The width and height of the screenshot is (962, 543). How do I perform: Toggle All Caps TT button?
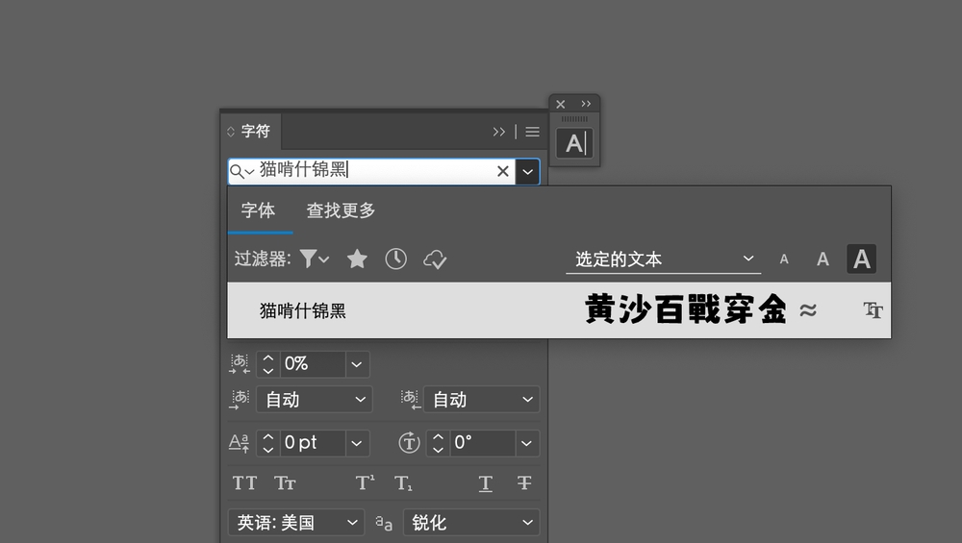pyautogui.click(x=244, y=483)
